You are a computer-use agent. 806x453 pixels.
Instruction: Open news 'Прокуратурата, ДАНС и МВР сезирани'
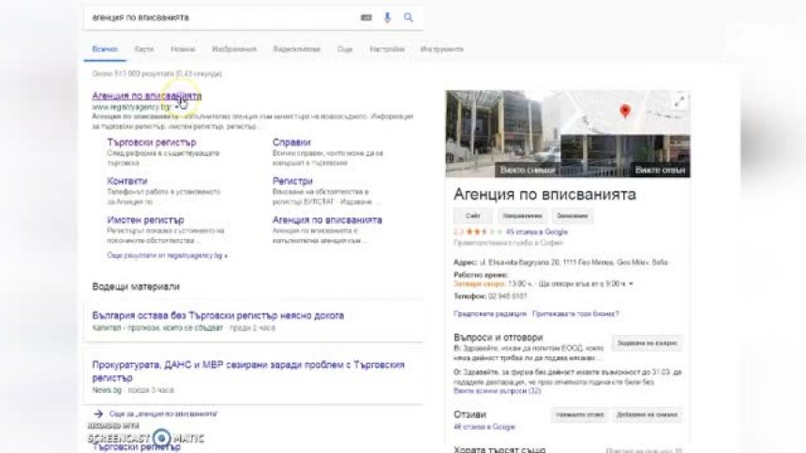click(248, 371)
